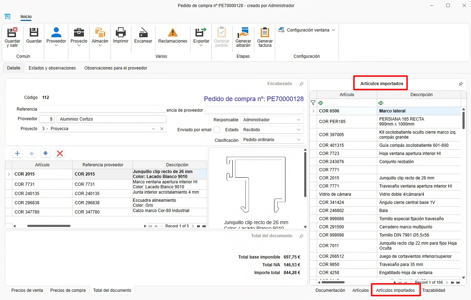
Task: Go to last record in order lines
Action: pos(204,226)
